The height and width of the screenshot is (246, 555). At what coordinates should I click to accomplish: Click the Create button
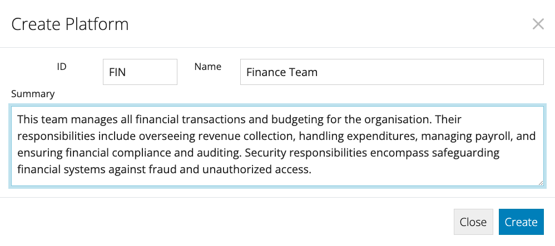[521, 222]
